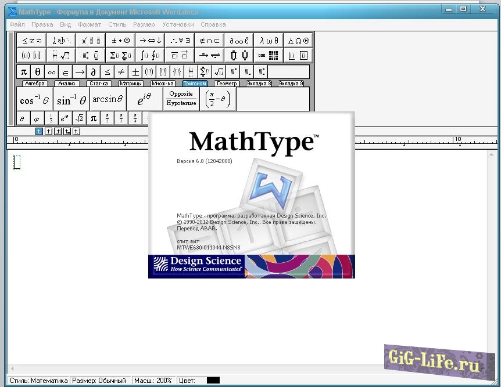This screenshot has width=501, height=387.
Task: Insert the inverse cosine theta expression
Action: click(x=34, y=100)
